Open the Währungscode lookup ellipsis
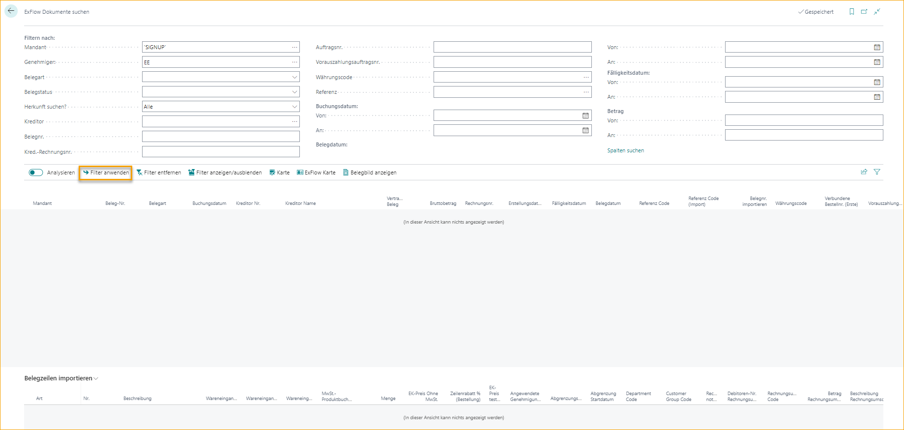Screen dimensions: 904x430 [586, 77]
